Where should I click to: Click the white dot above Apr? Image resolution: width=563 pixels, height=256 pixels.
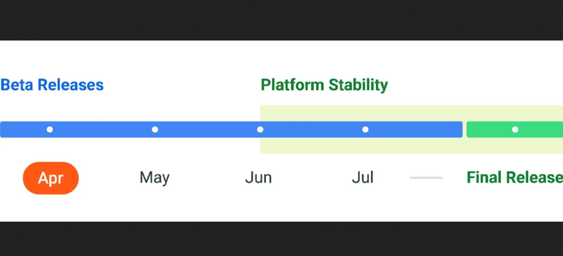(x=50, y=129)
